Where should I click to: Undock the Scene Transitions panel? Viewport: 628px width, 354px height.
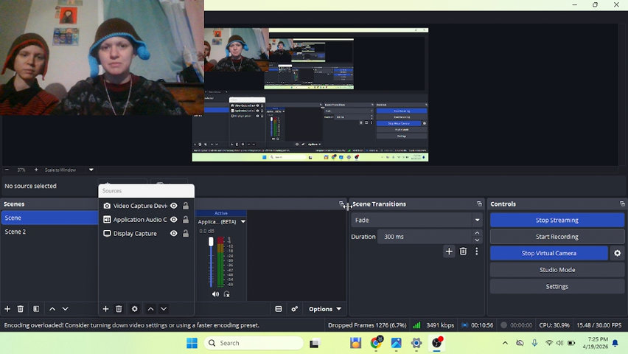coord(479,204)
